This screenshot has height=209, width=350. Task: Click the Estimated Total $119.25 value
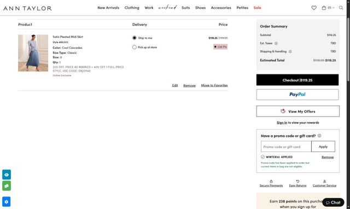[330, 60]
